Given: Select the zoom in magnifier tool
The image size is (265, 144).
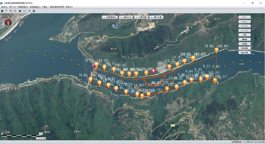Looking at the screenshot, I should pos(11,11).
